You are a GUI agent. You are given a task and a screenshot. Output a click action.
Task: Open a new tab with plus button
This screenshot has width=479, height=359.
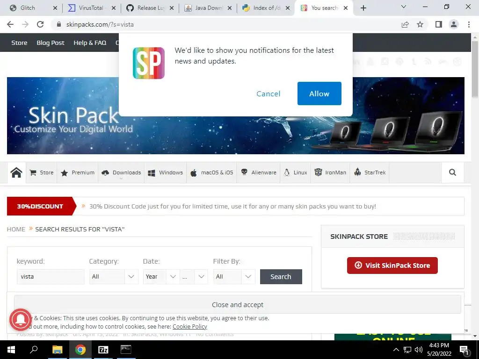[363, 8]
